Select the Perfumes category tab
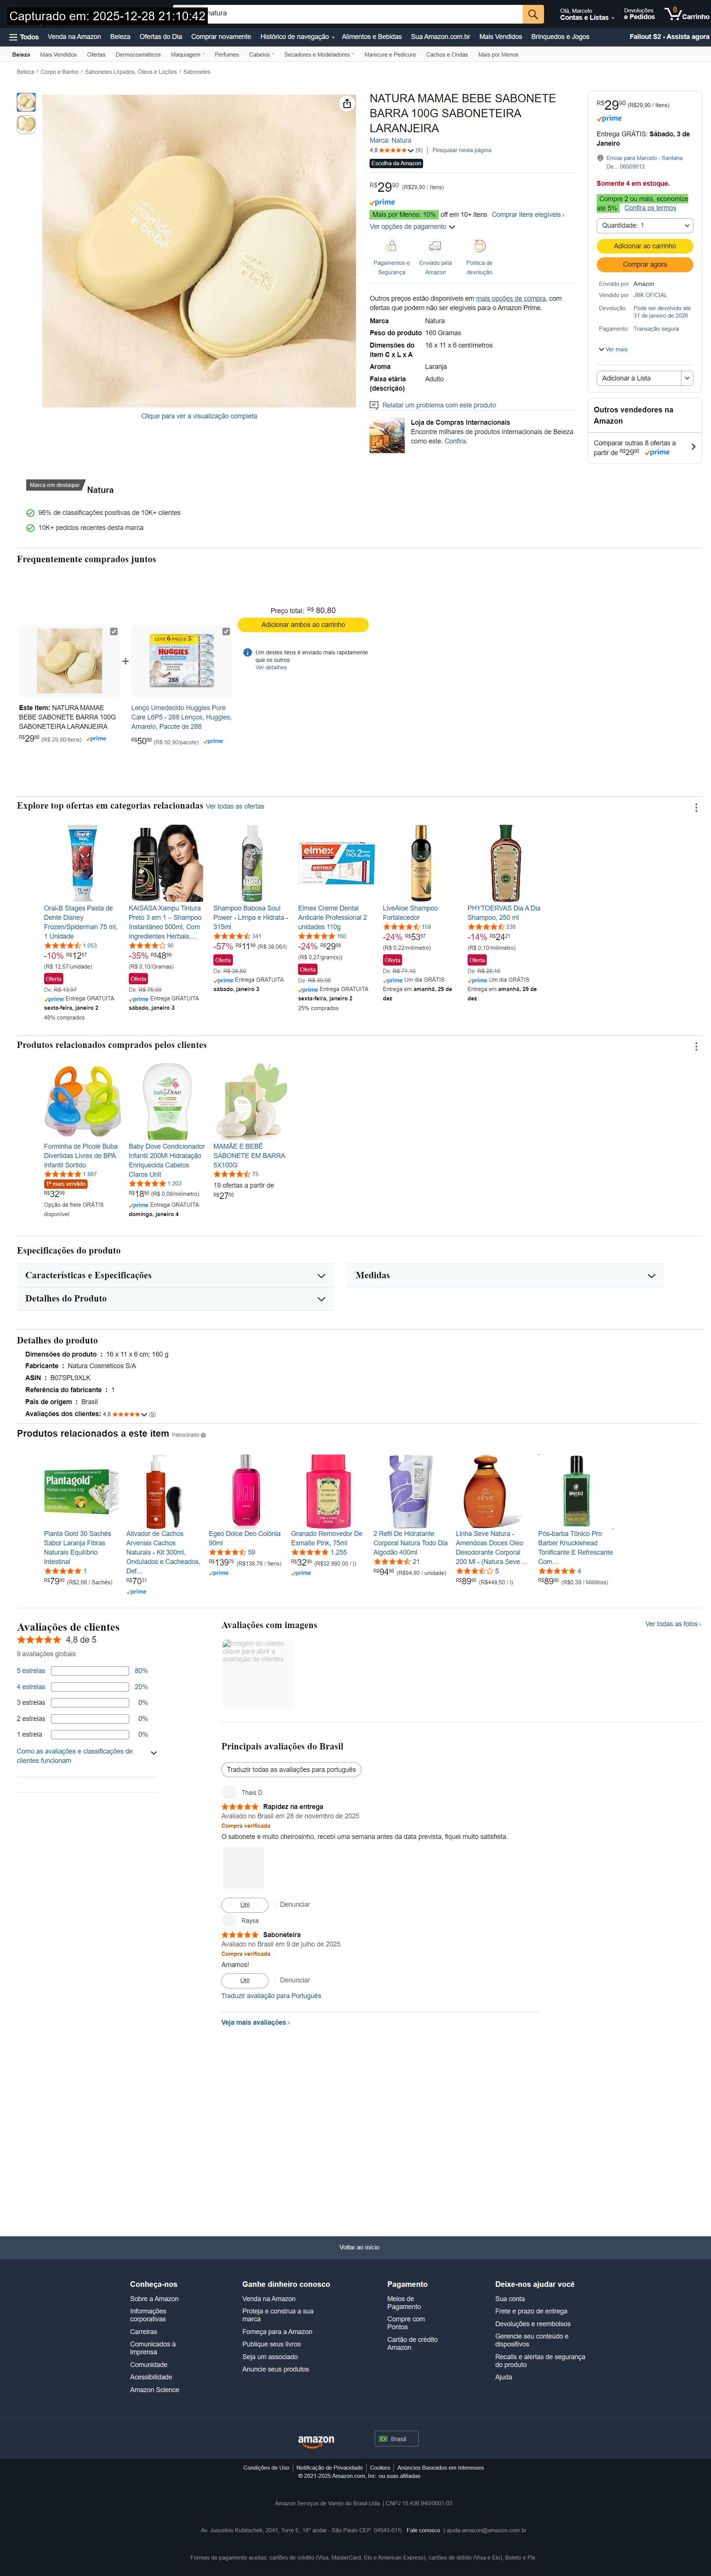The width and height of the screenshot is (711, 2576). [x=227, y=55]
